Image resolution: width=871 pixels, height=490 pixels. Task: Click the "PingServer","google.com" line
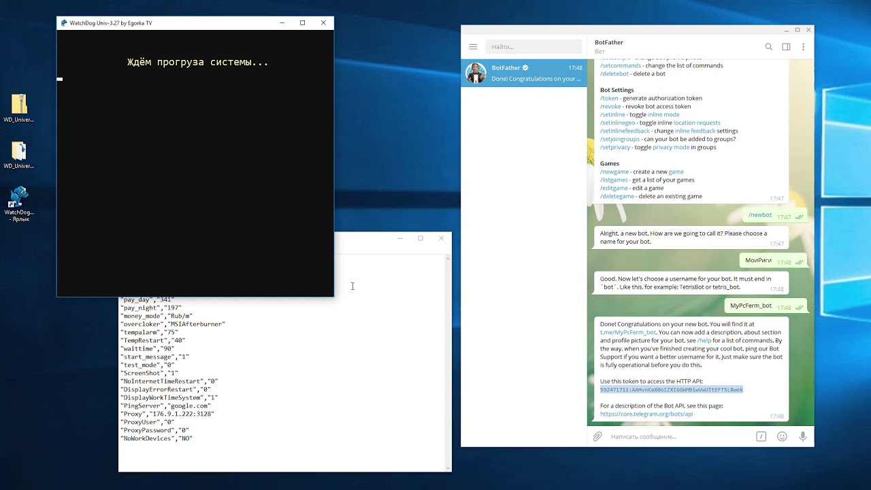[165, 406]
